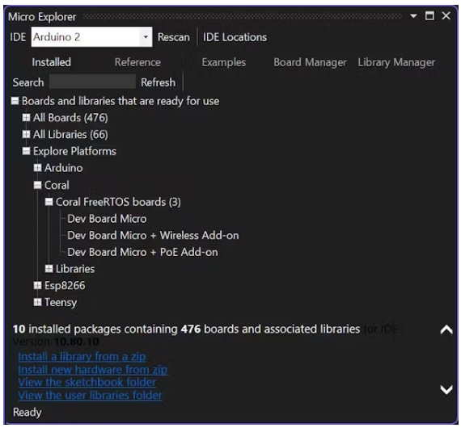
Task: Select the 'Coral FreeRTOS boards (3)' label
Action: pyautogui.click(x=118, y=202)
